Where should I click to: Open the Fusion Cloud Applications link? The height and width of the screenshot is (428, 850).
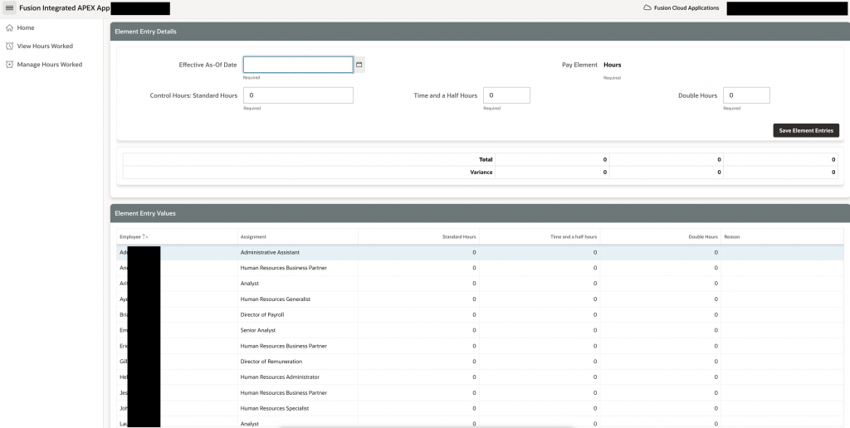coord(686,8)
